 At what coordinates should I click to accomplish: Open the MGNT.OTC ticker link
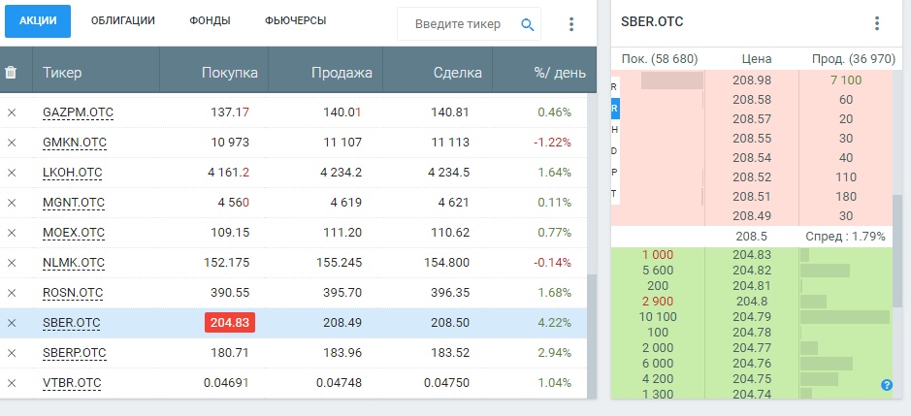point(74,203)
